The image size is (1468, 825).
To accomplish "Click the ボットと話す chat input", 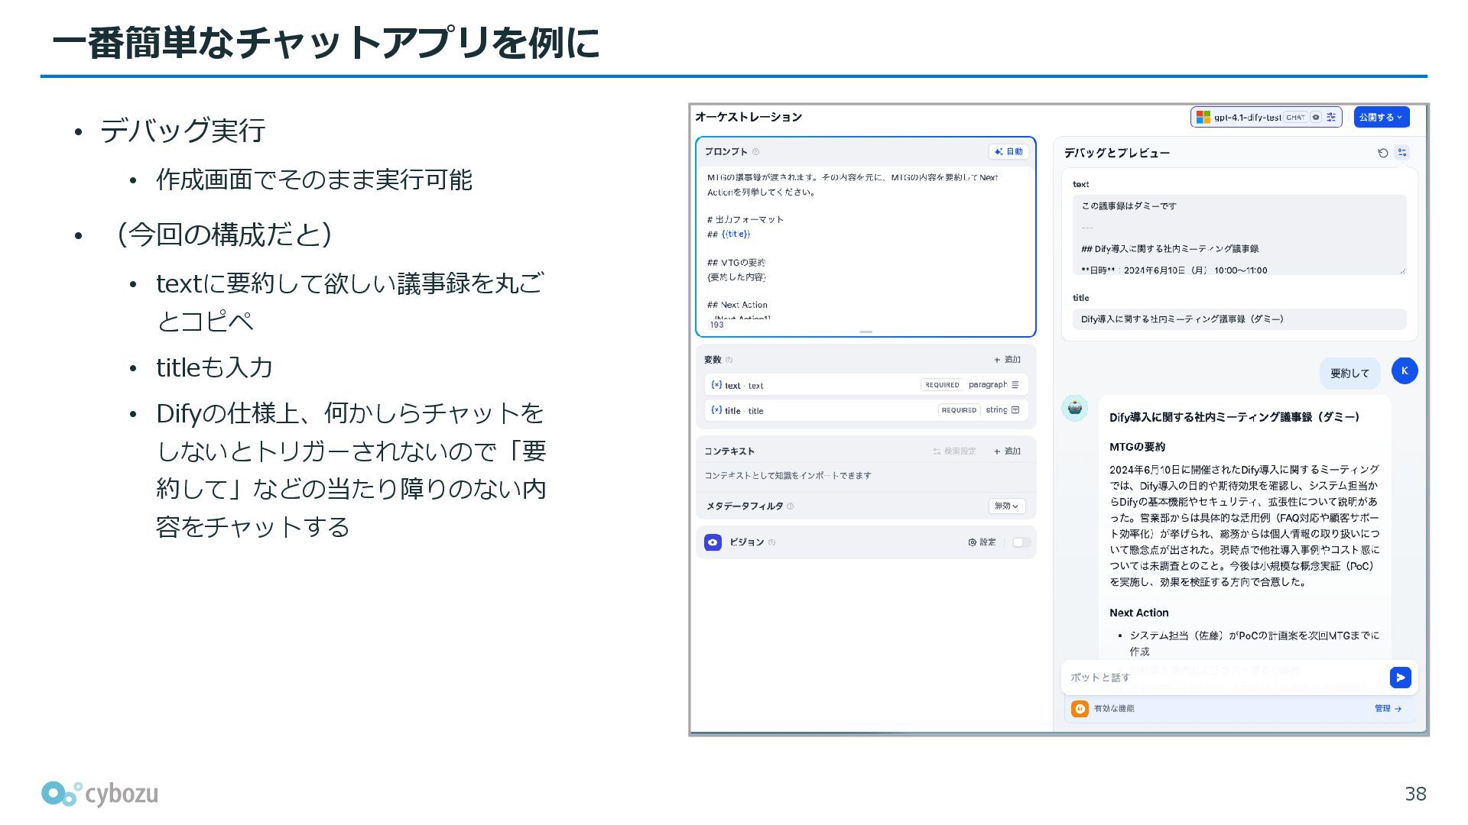I will pyautogui.click(x=1223, y=678).
